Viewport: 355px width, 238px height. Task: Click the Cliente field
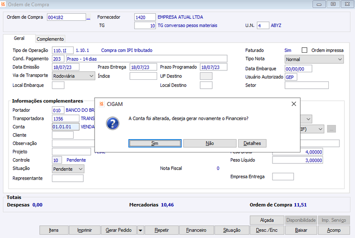(63, 135)
